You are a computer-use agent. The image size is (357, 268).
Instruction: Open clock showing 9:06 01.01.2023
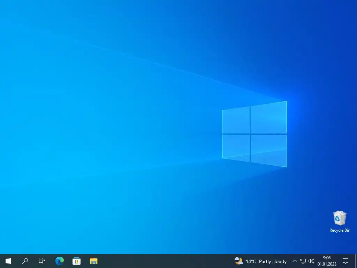pos(327,261)
